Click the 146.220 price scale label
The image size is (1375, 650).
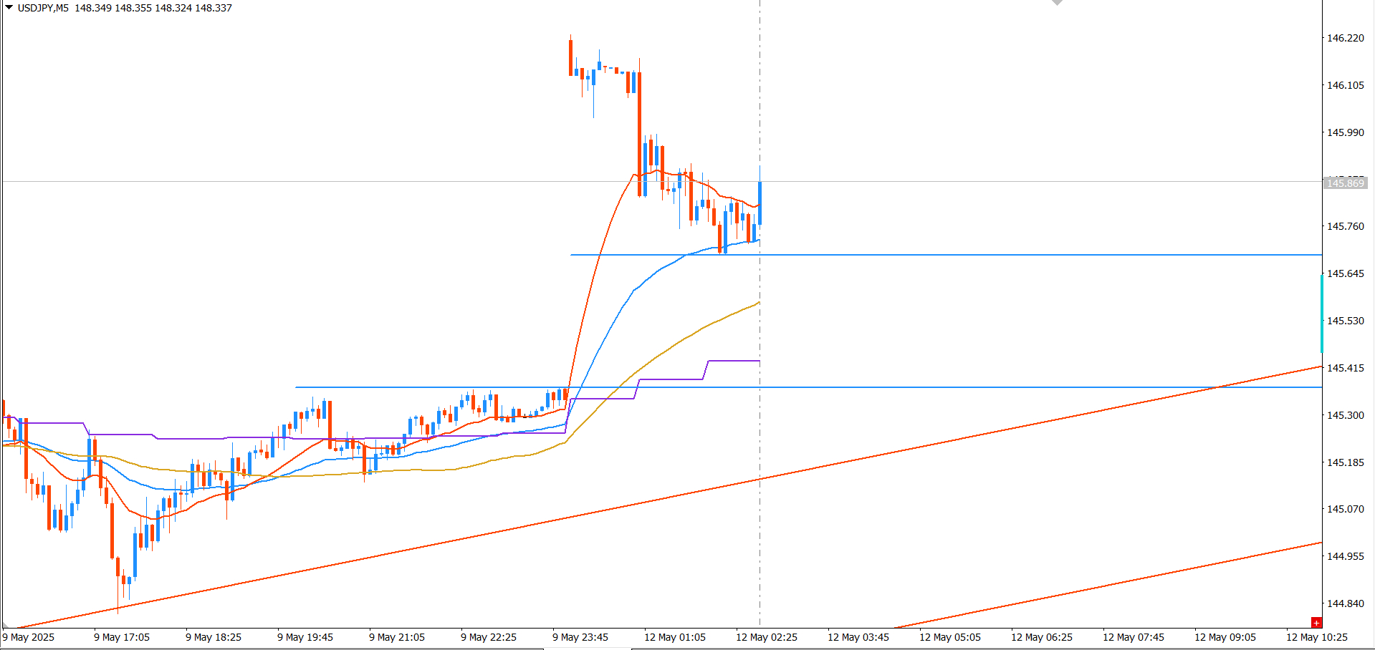pos(1346,38)
